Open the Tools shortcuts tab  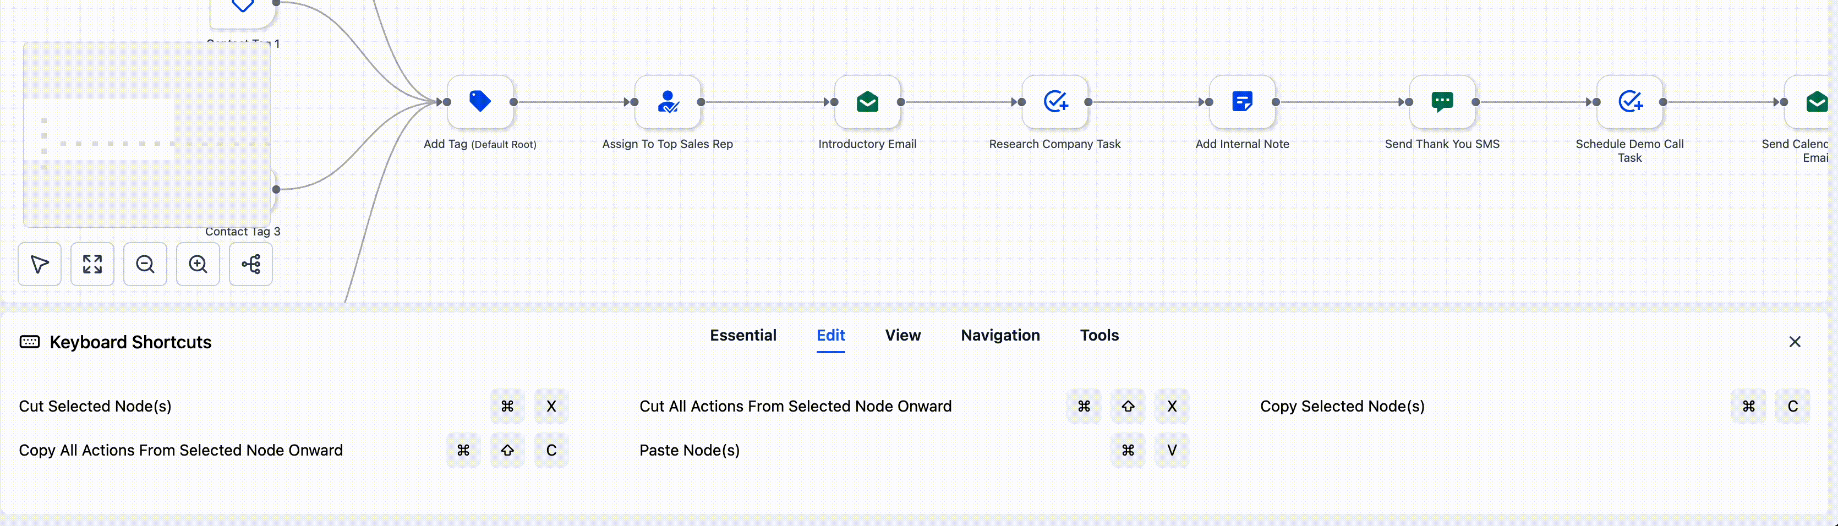(x=1099, y=336)
